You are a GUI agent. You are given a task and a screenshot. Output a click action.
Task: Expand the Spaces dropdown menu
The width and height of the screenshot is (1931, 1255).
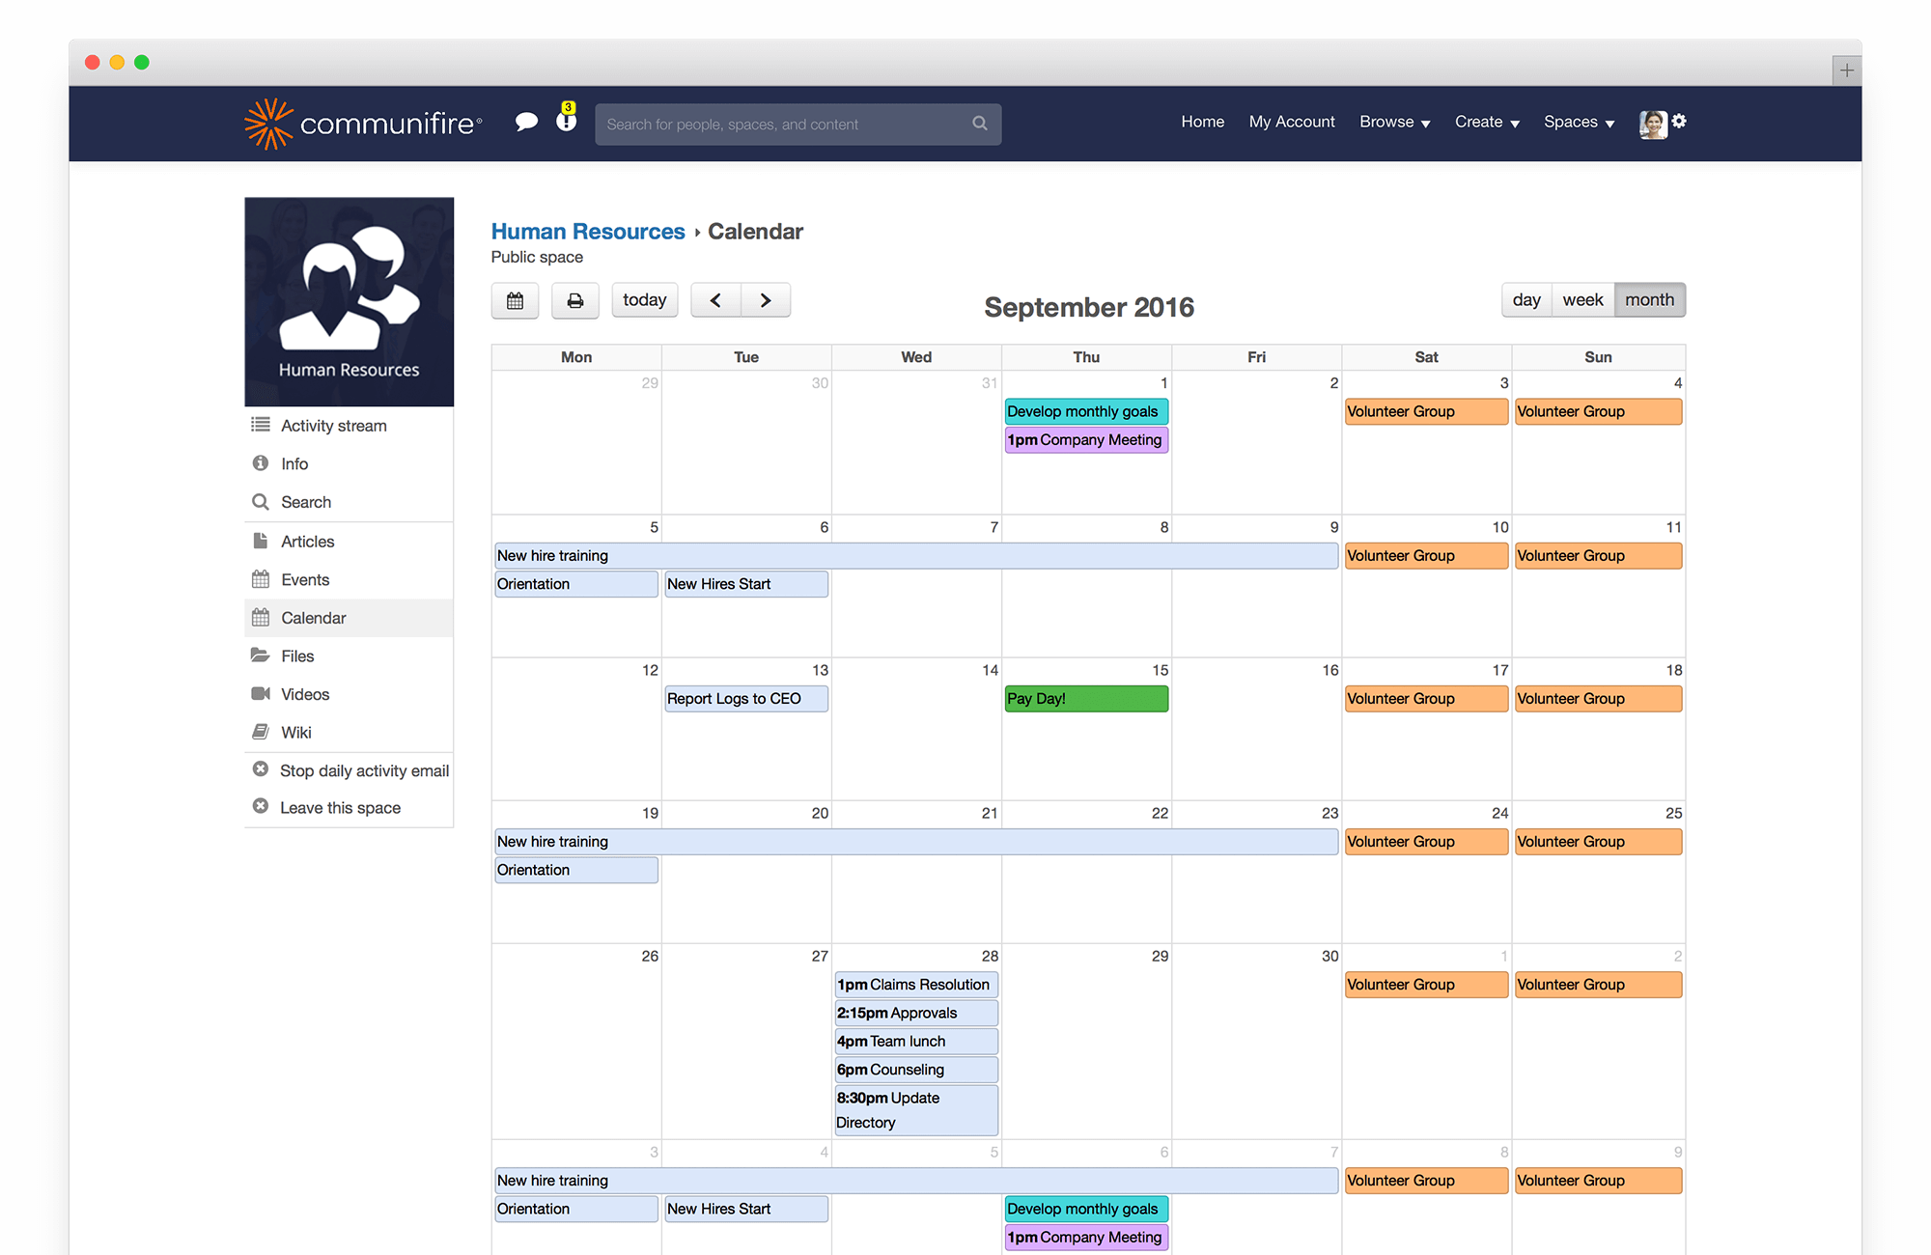(1578, 122)
